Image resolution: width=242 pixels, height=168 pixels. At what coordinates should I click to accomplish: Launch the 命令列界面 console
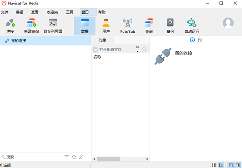coord(53,26)
